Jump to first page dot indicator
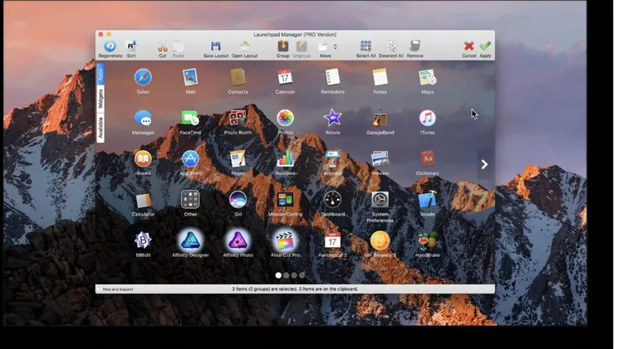This screenshot has width=623, height=349. point(278,275)
